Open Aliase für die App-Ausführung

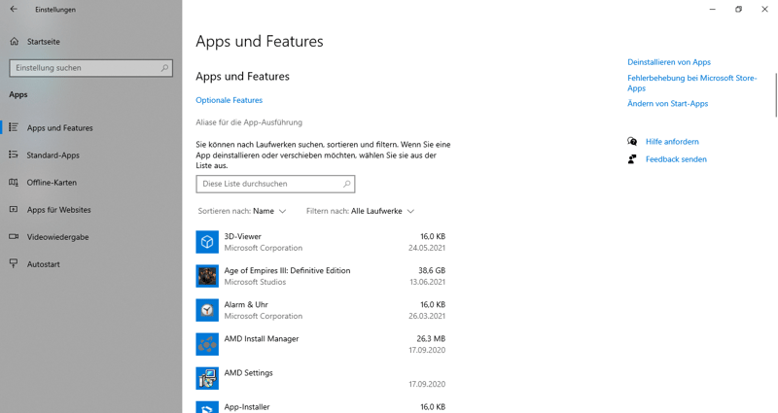pos(249,122)
